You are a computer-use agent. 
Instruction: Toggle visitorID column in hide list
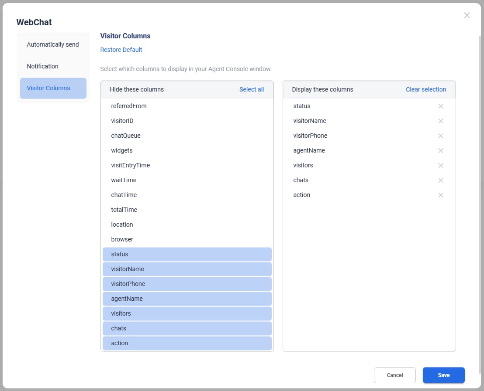tap(122, 121)
